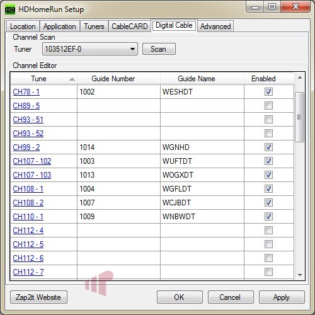The image size is (315, 315).
Task: Enable the CH93 - 52 checkbox
Action: [x=268, y=134]
